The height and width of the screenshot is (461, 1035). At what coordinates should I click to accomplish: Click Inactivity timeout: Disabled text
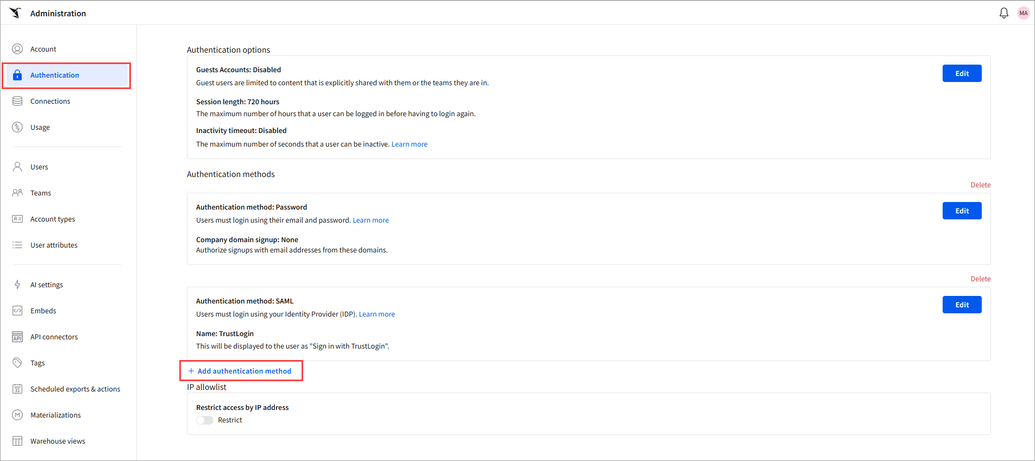coord(241,130)
